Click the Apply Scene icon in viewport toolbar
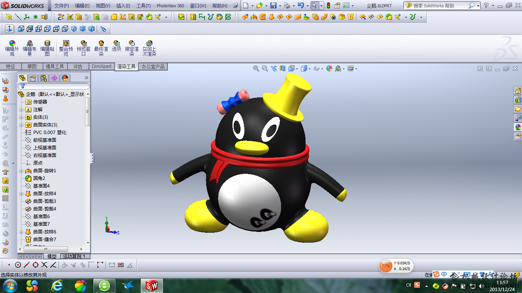Image resolution: width=522 pixels, height=293 pixels. coord(338,68)
